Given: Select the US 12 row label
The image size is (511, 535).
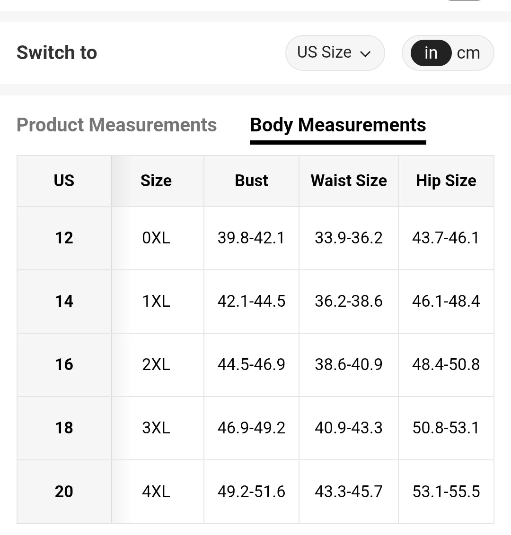Looking at the screenshot, I should (64, 238).
